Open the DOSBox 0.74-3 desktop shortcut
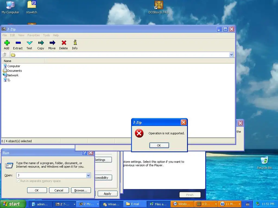Screen dimensions: 278x208 point(159,7)
